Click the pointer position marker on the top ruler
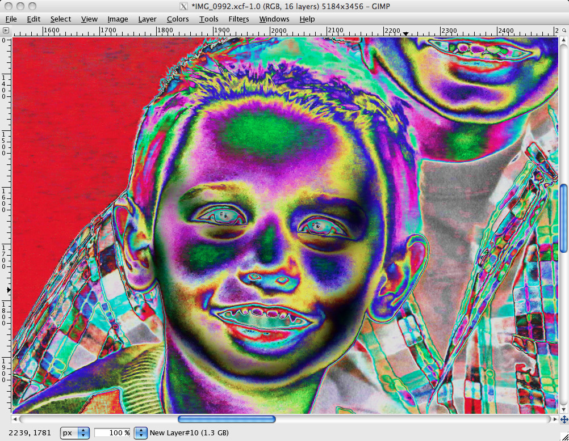569x441 pixels. [405, 33]
